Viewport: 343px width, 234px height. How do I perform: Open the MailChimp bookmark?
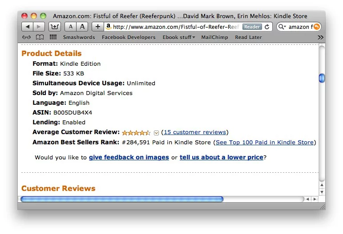coord(214,37)
